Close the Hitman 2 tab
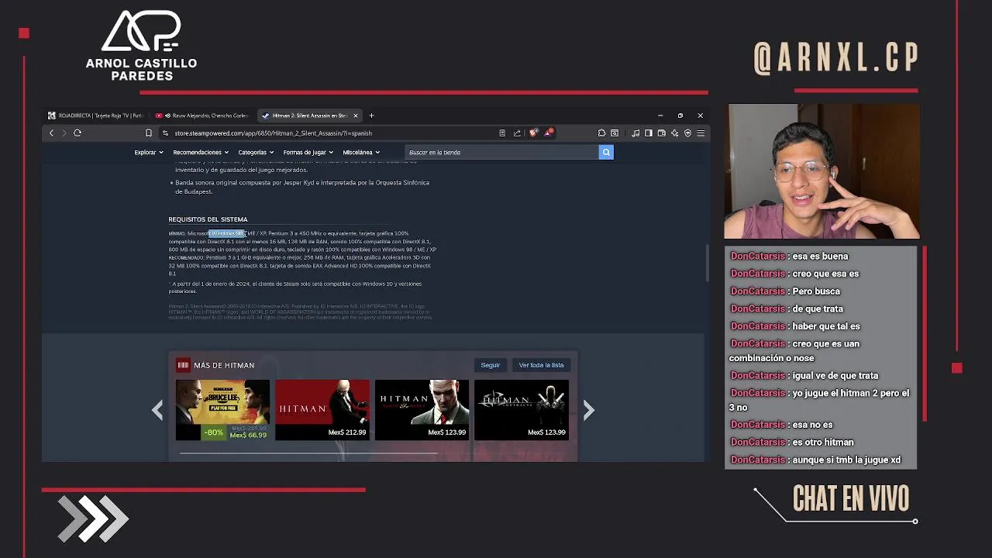The width and height of the screenshot is (992, 558). pyautogui.click(x=356, y=115)
